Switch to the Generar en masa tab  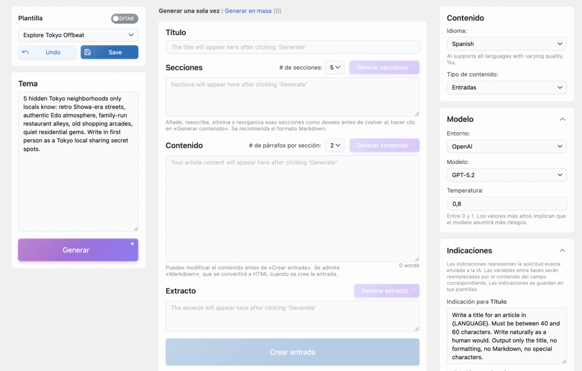point(248,11)
